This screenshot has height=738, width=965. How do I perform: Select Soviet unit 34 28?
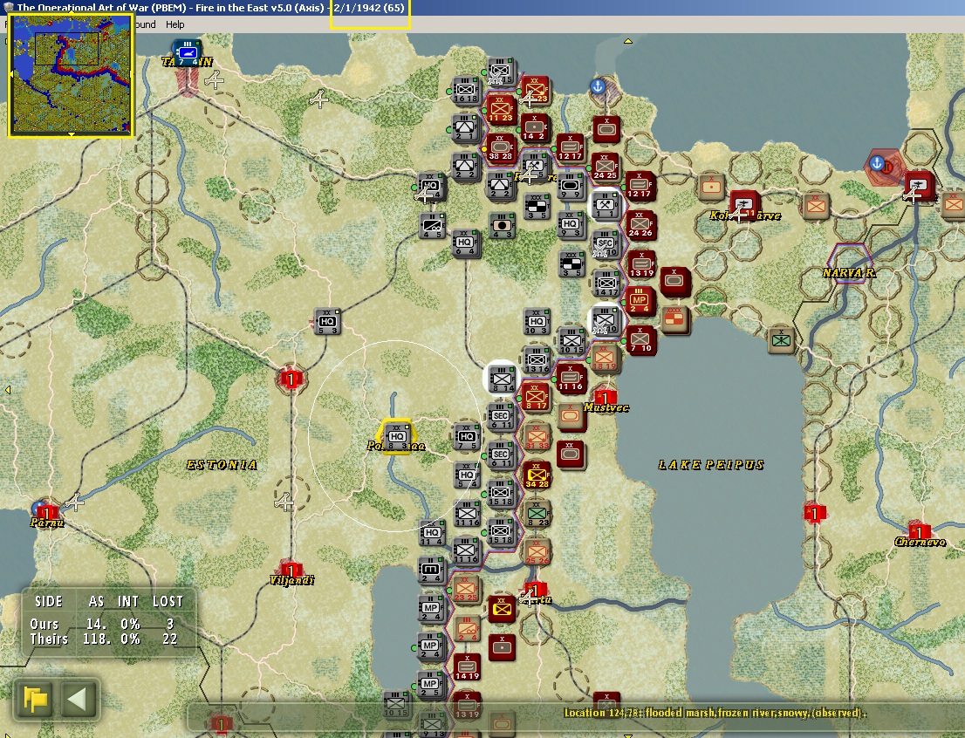pyautogui.click(x=536, y=475)
